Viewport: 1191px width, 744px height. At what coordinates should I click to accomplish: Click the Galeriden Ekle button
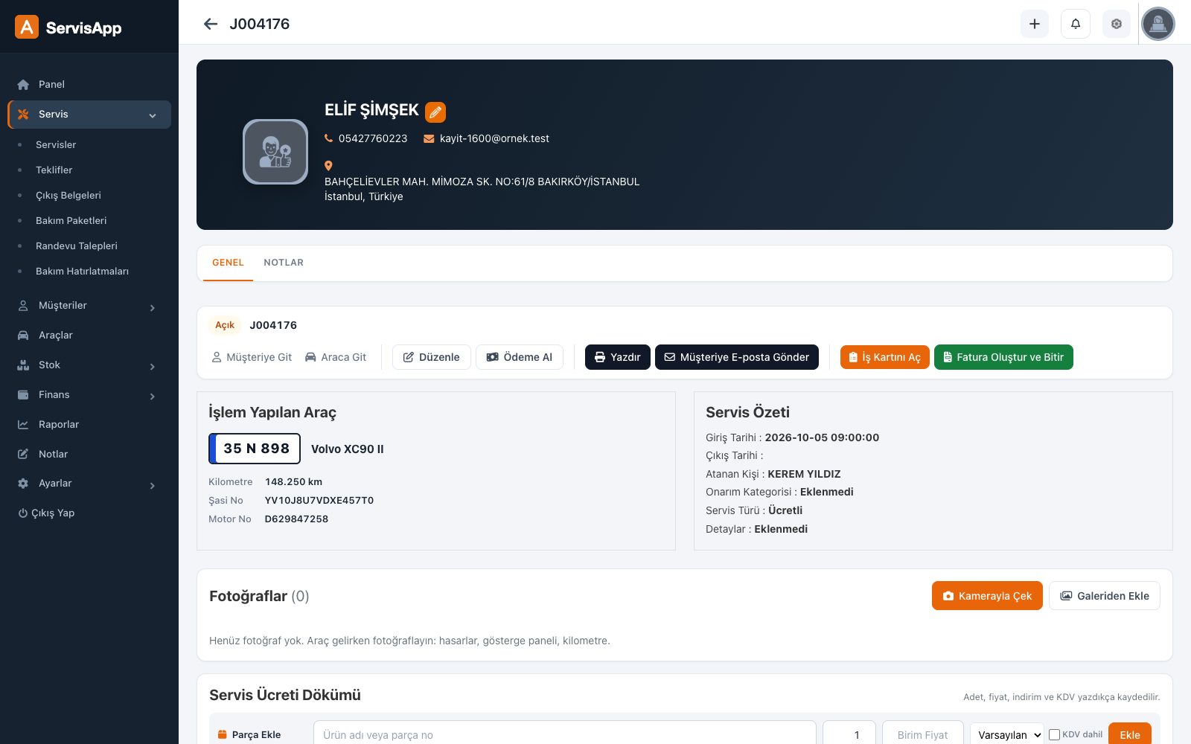[x=1105, y=596]
